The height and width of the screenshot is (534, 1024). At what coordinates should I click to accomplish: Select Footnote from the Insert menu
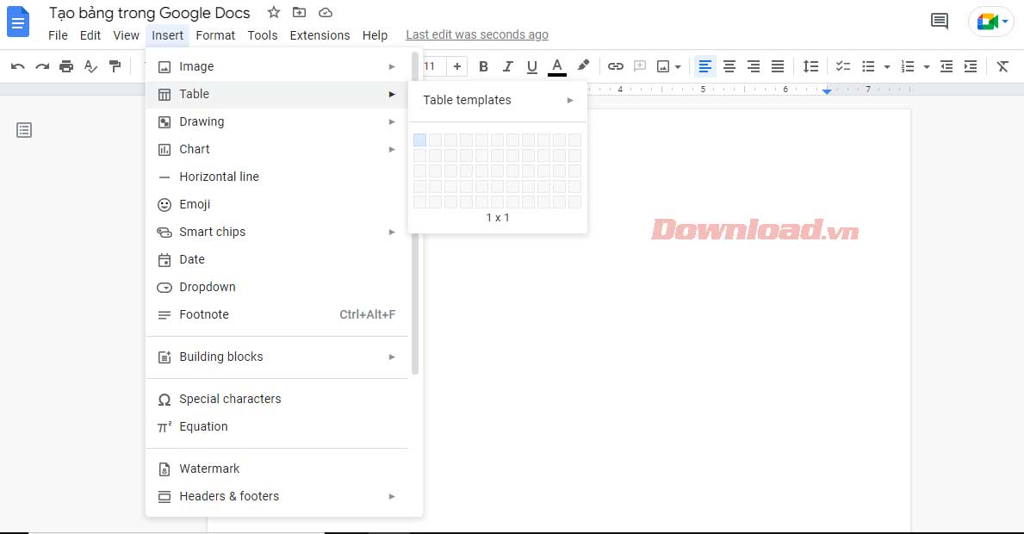point(204,314)
